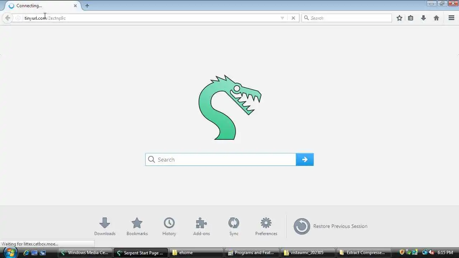Switch to Windows Media Center taskbar item
The image size is (459, 258).
click(85, 253)
